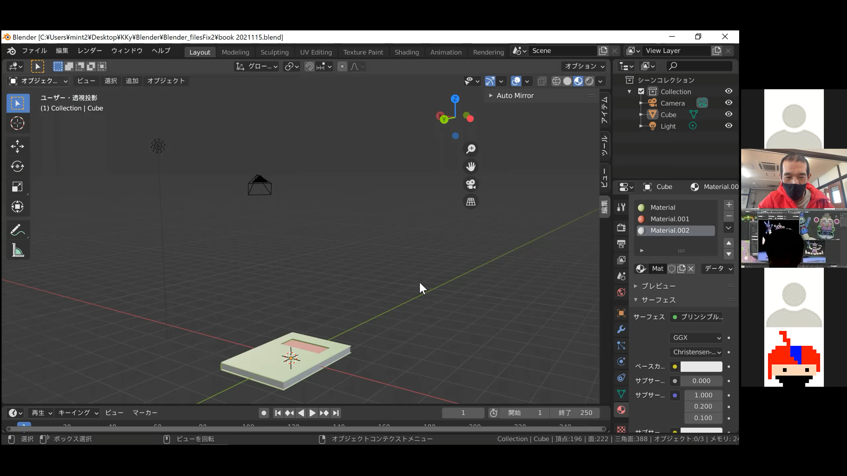Play the animation forward
847x476 pixels.
312,413
